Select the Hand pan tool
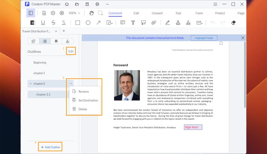 tap(91, 13)
